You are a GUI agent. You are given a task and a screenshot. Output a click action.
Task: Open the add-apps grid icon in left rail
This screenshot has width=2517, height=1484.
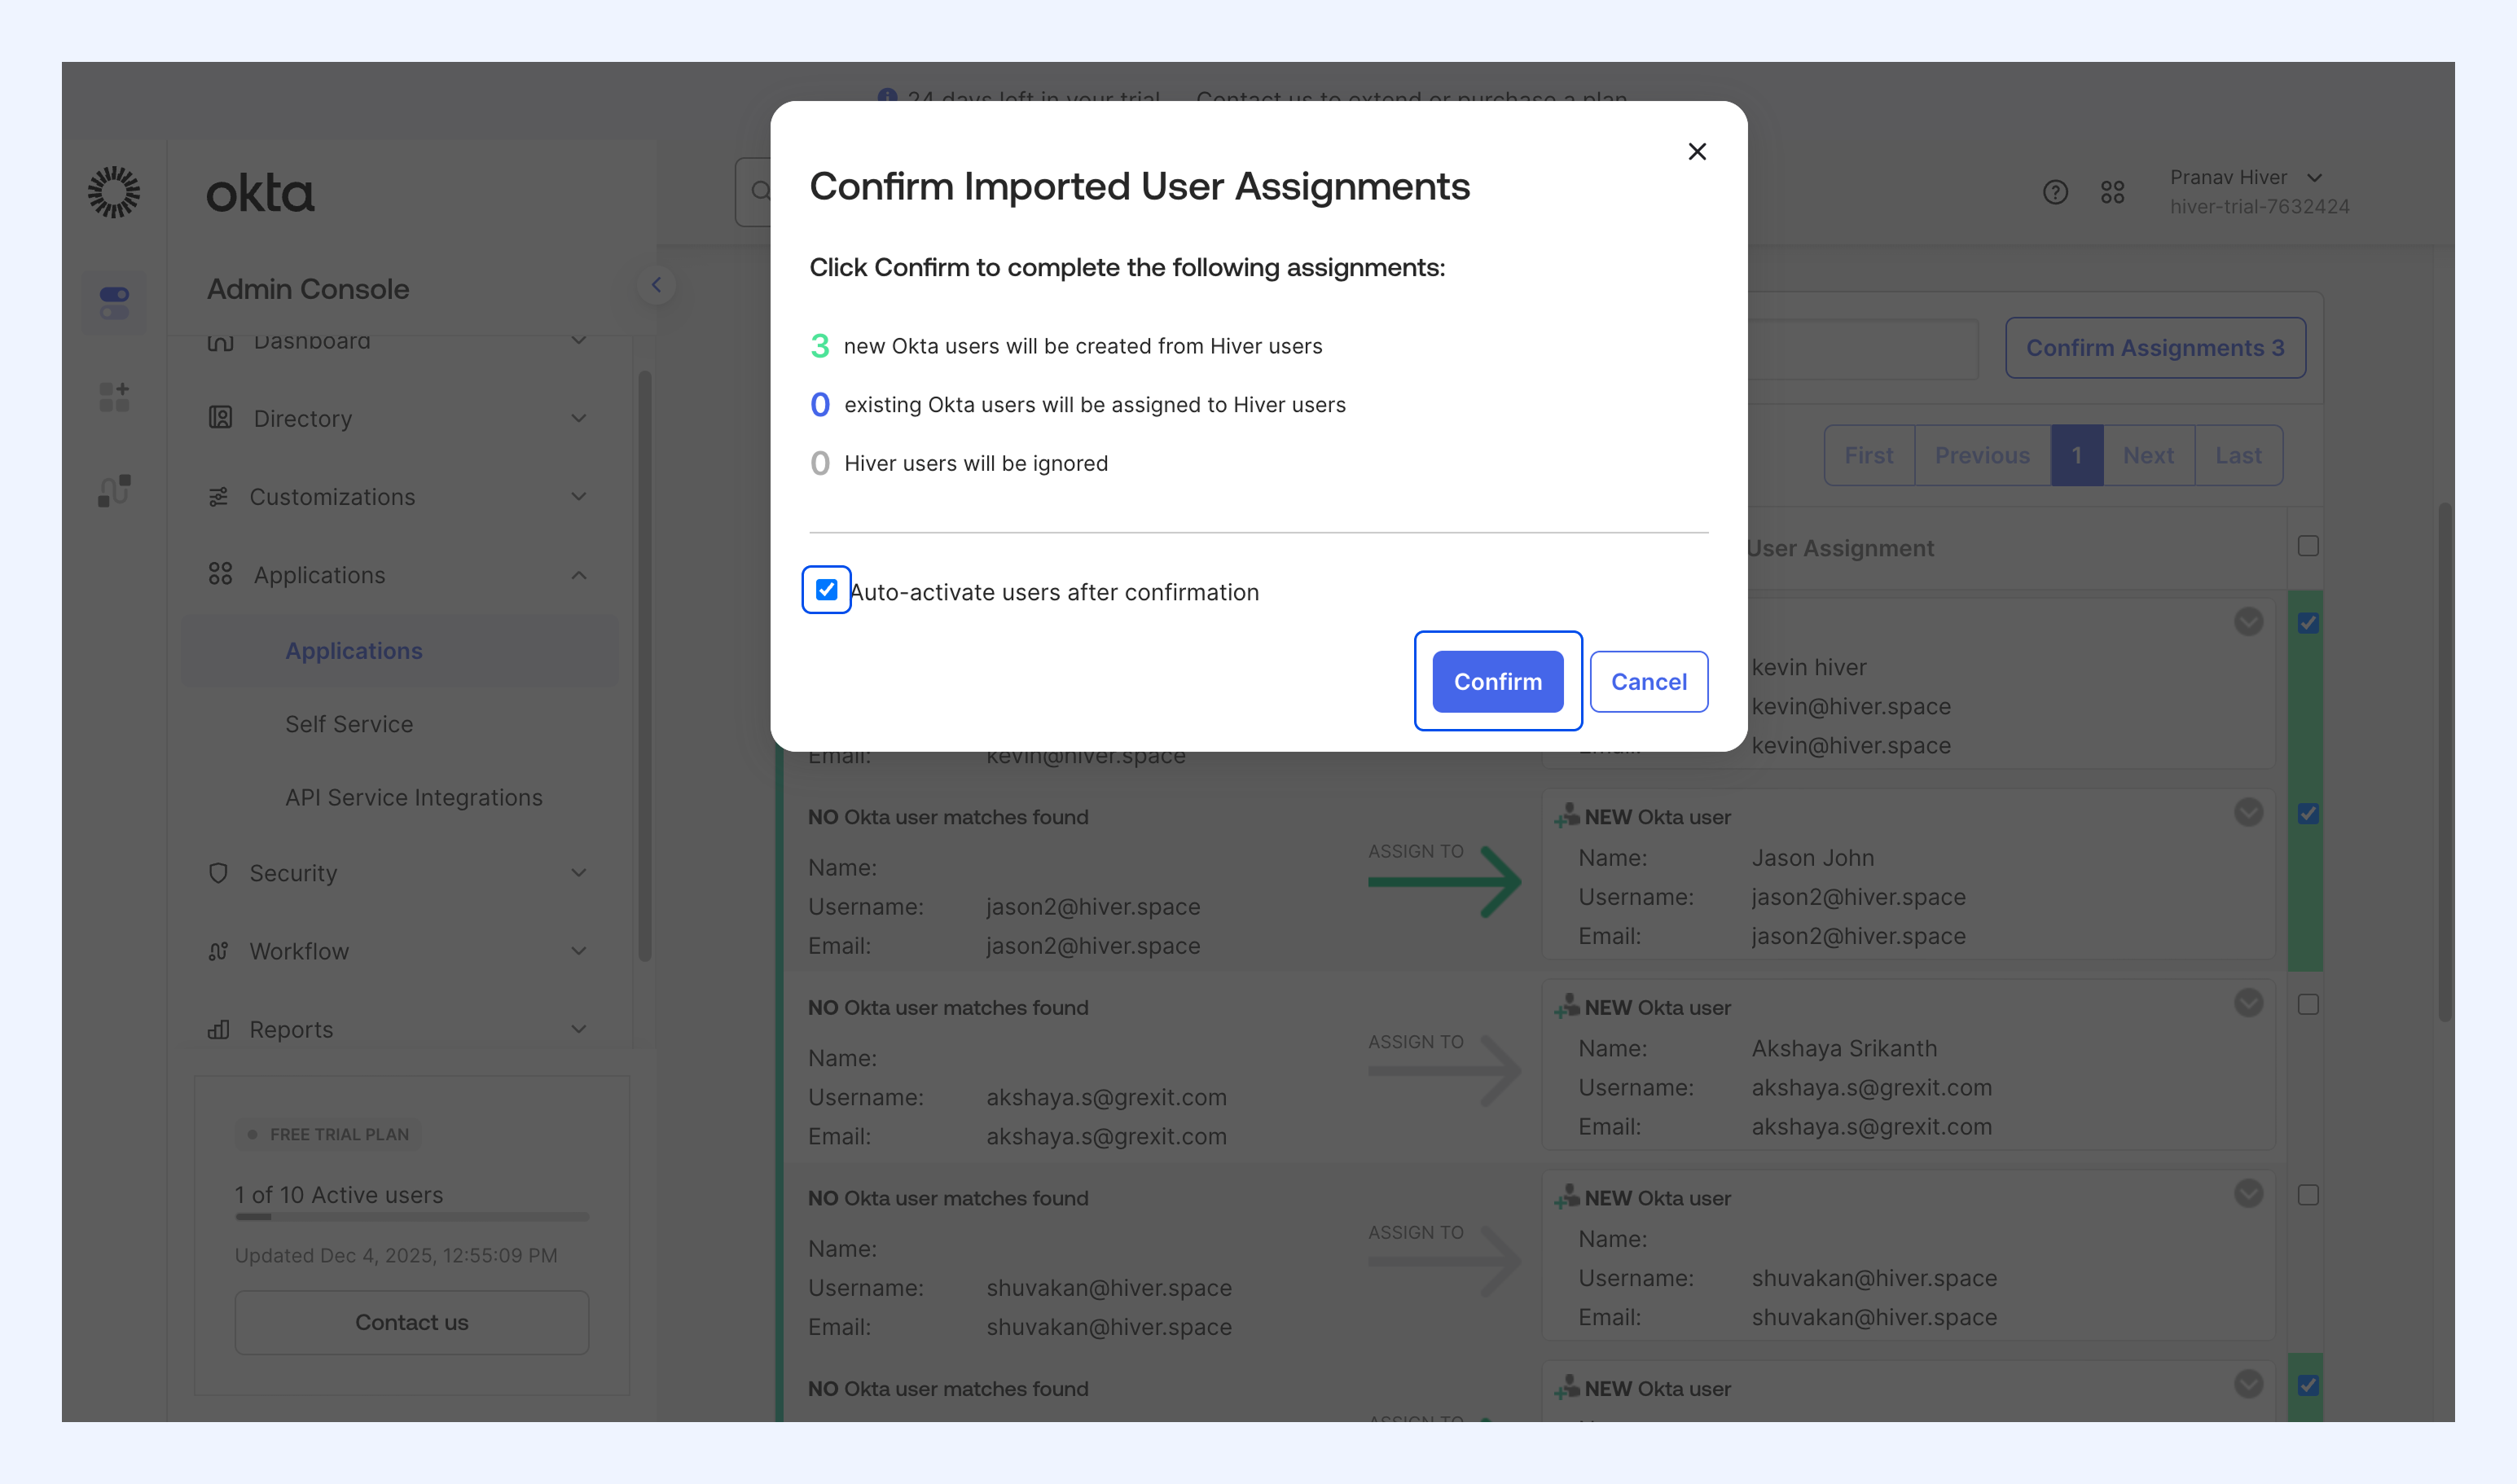114,396
